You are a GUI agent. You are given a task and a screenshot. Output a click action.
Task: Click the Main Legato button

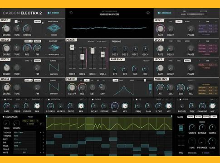coord(206,117)
